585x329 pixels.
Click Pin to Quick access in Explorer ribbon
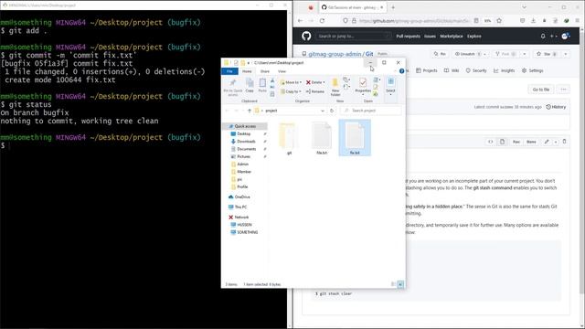click(233, 88)
